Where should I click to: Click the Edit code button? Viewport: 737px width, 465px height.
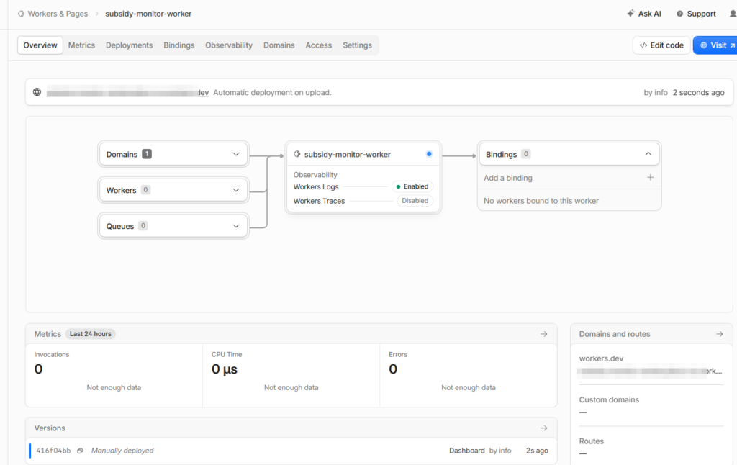pyautogui.click(x=661, y=45)
